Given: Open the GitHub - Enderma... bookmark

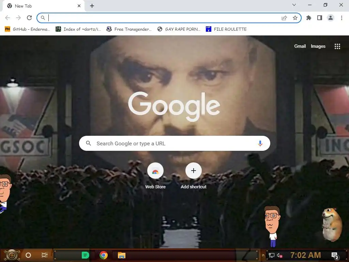Looking at the screenshot, I should pos(27,29).
